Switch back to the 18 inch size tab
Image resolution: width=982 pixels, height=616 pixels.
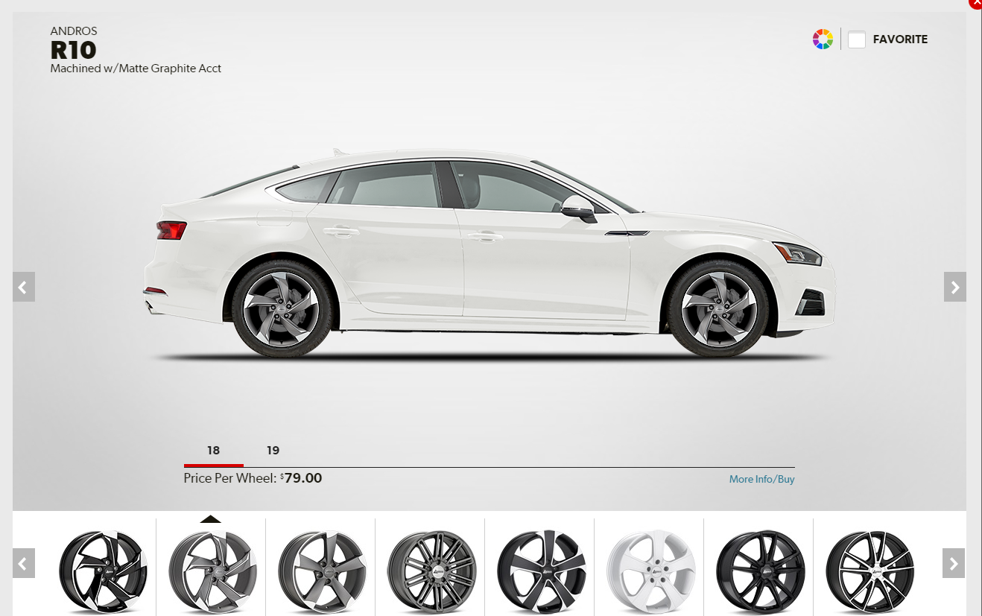tap(213, 450)
